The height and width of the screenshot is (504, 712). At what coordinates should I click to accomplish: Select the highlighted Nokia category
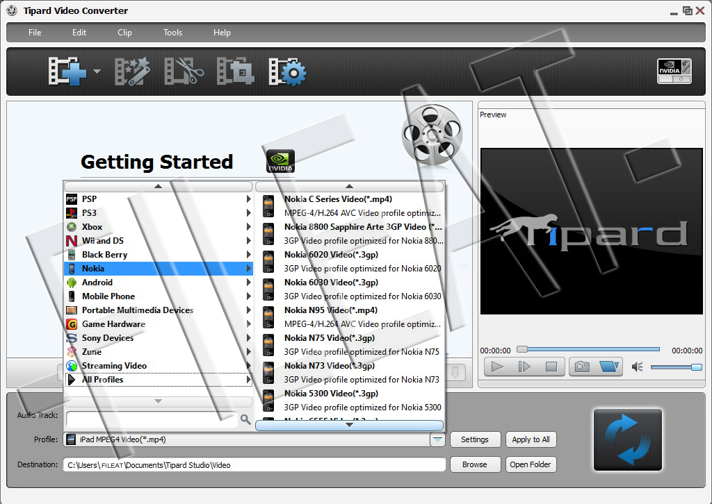tap(158, 269)
